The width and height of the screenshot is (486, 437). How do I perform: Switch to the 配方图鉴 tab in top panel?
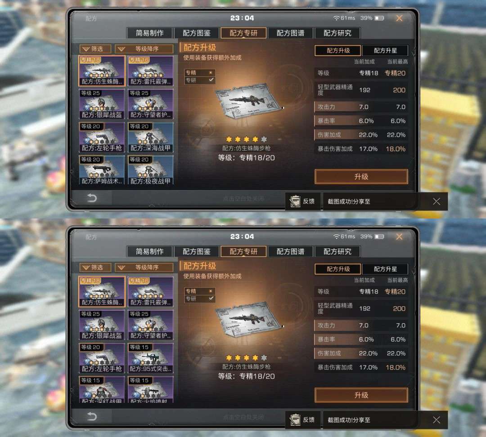click(197, 33)
